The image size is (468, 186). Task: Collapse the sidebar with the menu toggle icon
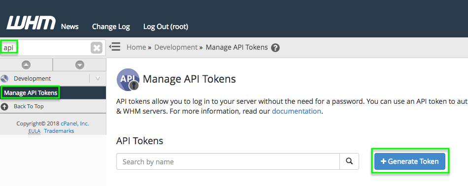(x=115, y=47)
